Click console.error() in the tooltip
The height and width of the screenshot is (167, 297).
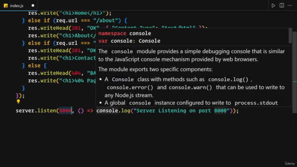(x=130, y=88)
